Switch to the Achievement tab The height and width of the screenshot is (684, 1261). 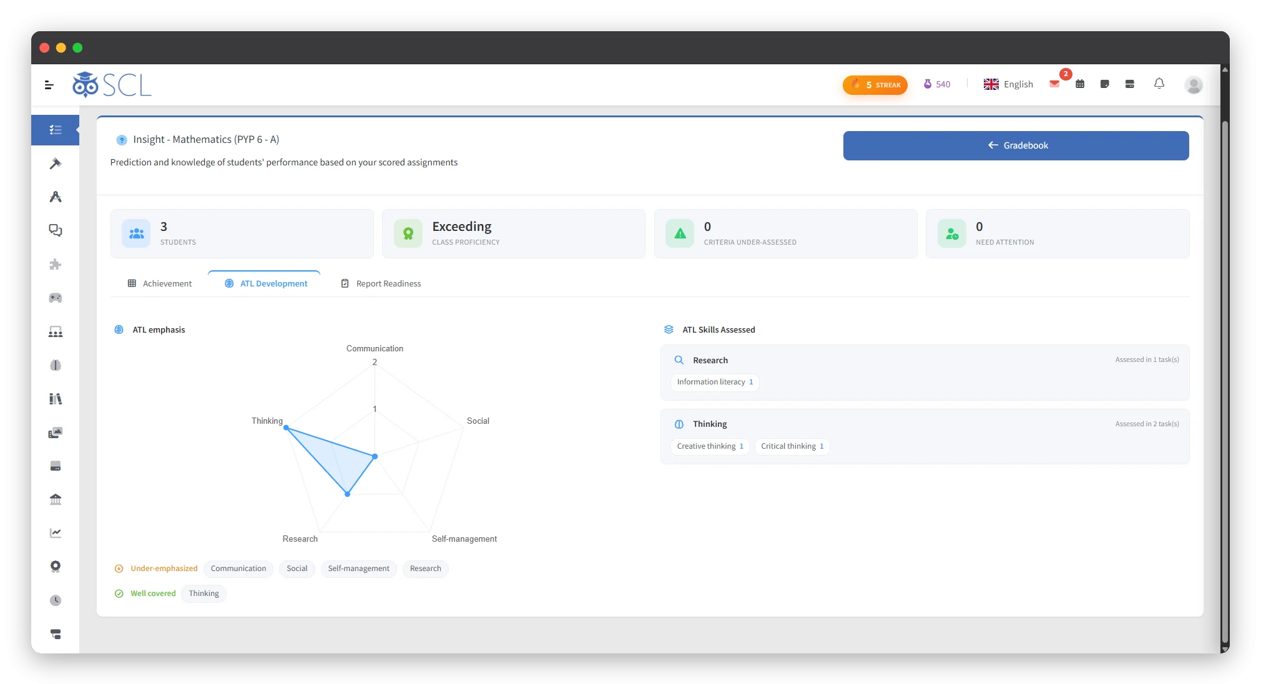pyautogui.click(x=160, y=283)
